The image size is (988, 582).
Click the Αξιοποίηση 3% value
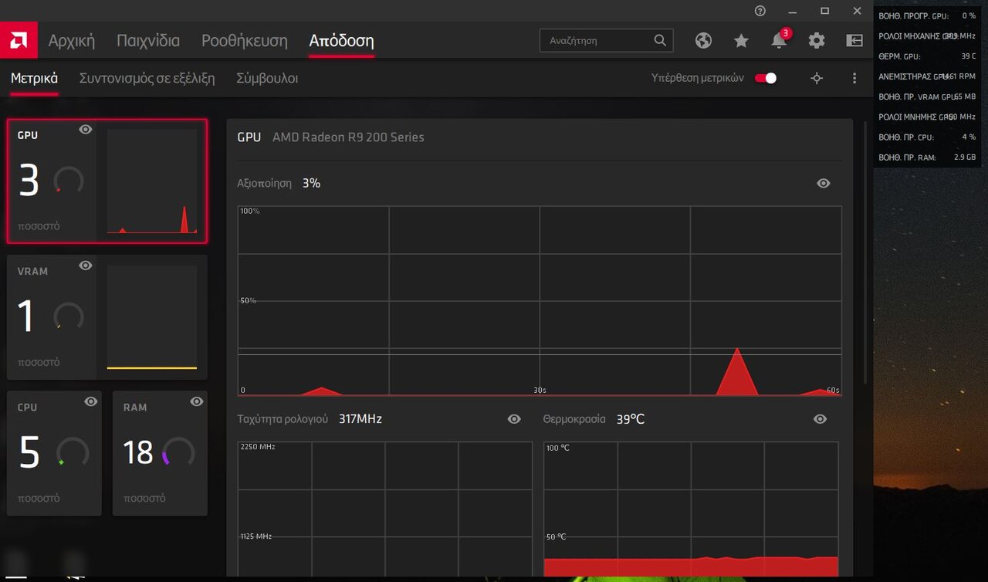[x=311, y=183]
